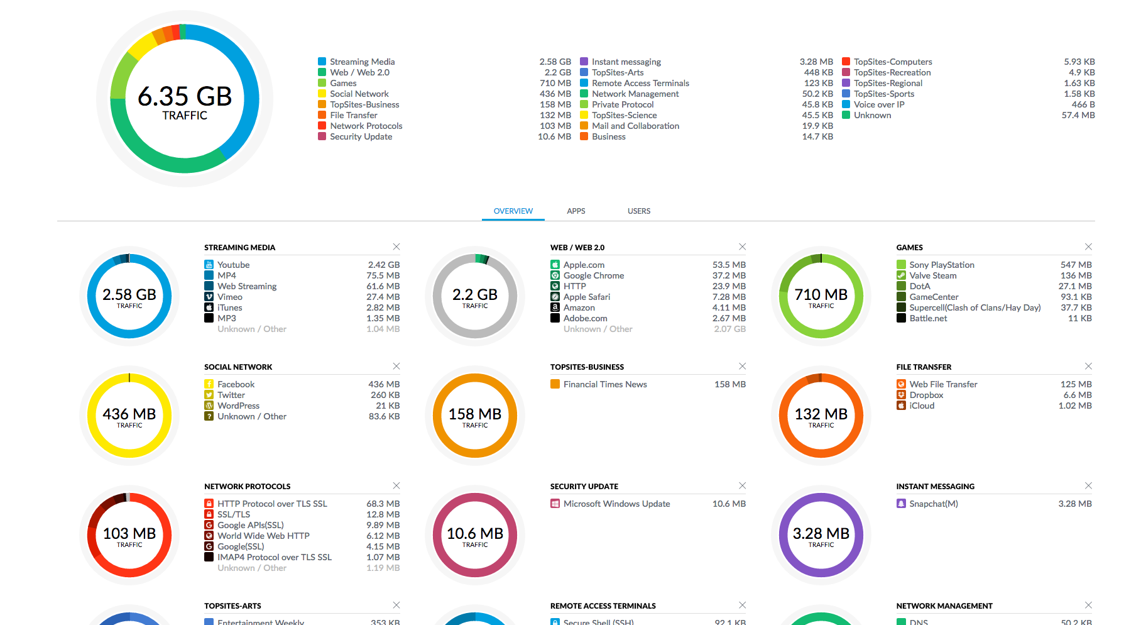Screen dimensions: 1141x625
Task: Click the Snapchat(M) icon
Action: (x=901, y=504)
